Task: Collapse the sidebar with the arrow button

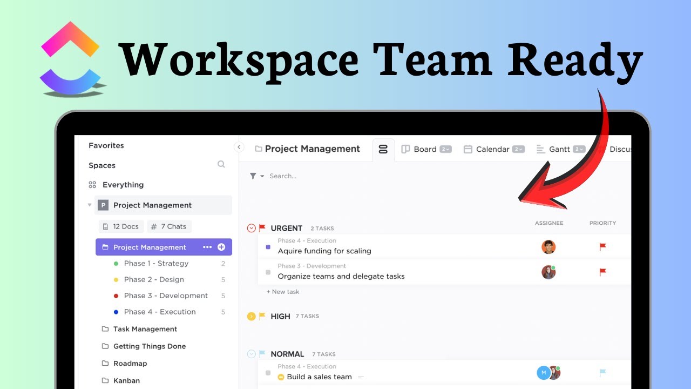Action: pos(239,147)
